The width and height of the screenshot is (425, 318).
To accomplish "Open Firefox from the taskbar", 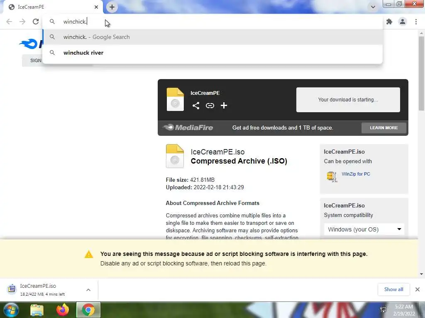I will 63,310.
